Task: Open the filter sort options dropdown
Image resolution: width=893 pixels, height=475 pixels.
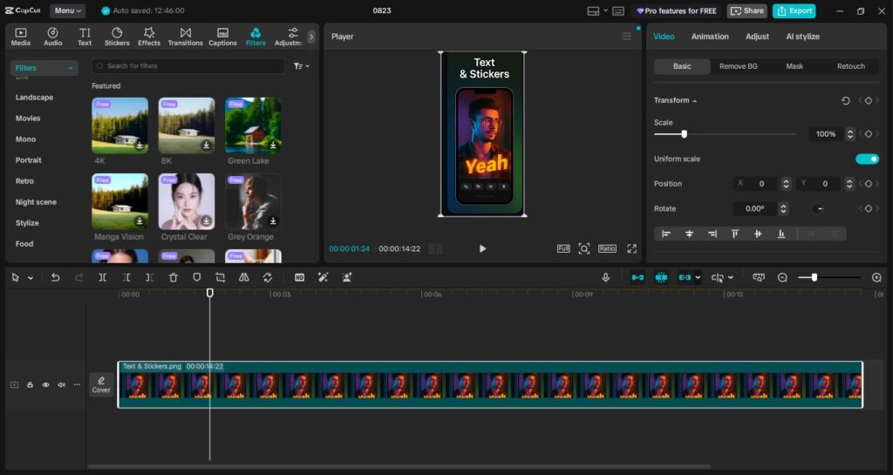Action: tap(302, 66)
